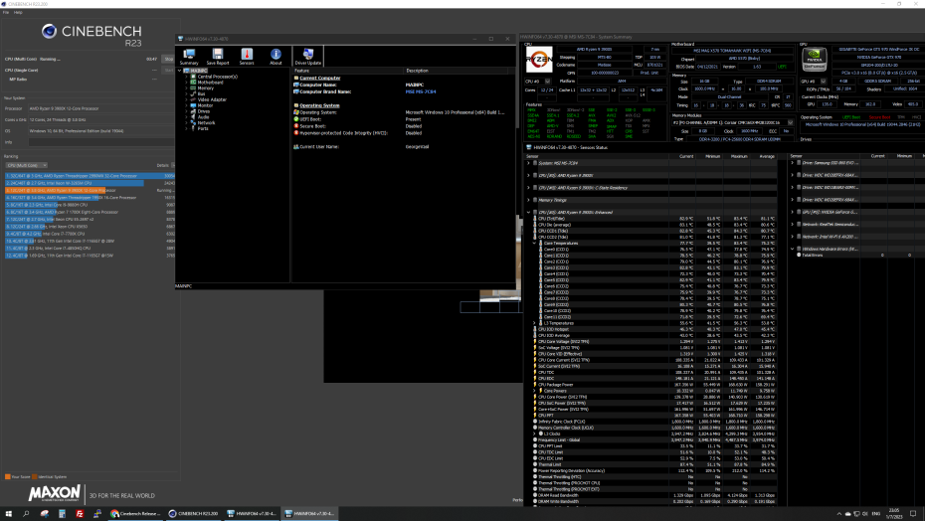Open the Cinebench Help menu

18,12
